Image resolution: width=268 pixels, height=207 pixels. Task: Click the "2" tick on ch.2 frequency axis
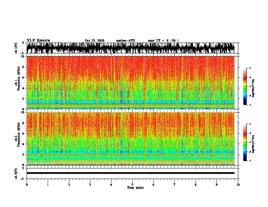click(x=24, y=155)
